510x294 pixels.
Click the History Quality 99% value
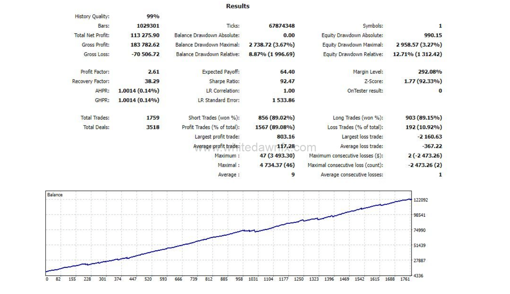point(153,16)
